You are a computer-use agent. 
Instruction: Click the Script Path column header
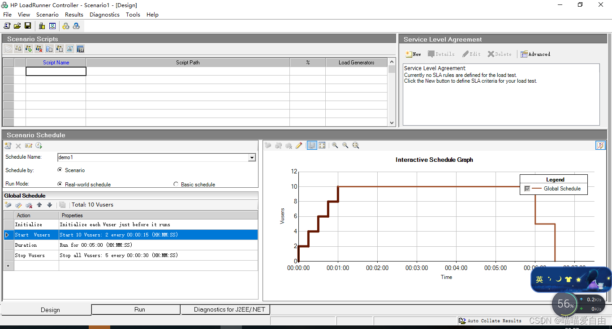coord(188,63)
